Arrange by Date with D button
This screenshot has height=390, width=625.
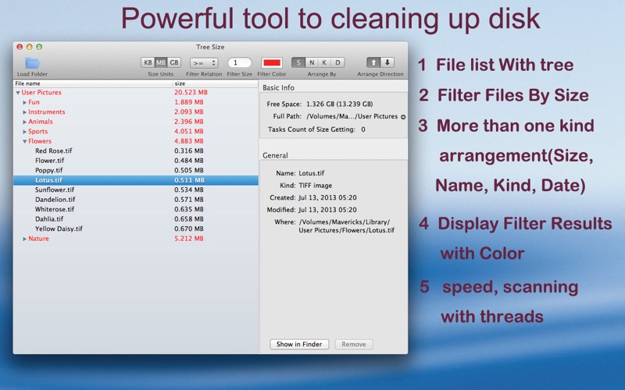pos(337,62)
